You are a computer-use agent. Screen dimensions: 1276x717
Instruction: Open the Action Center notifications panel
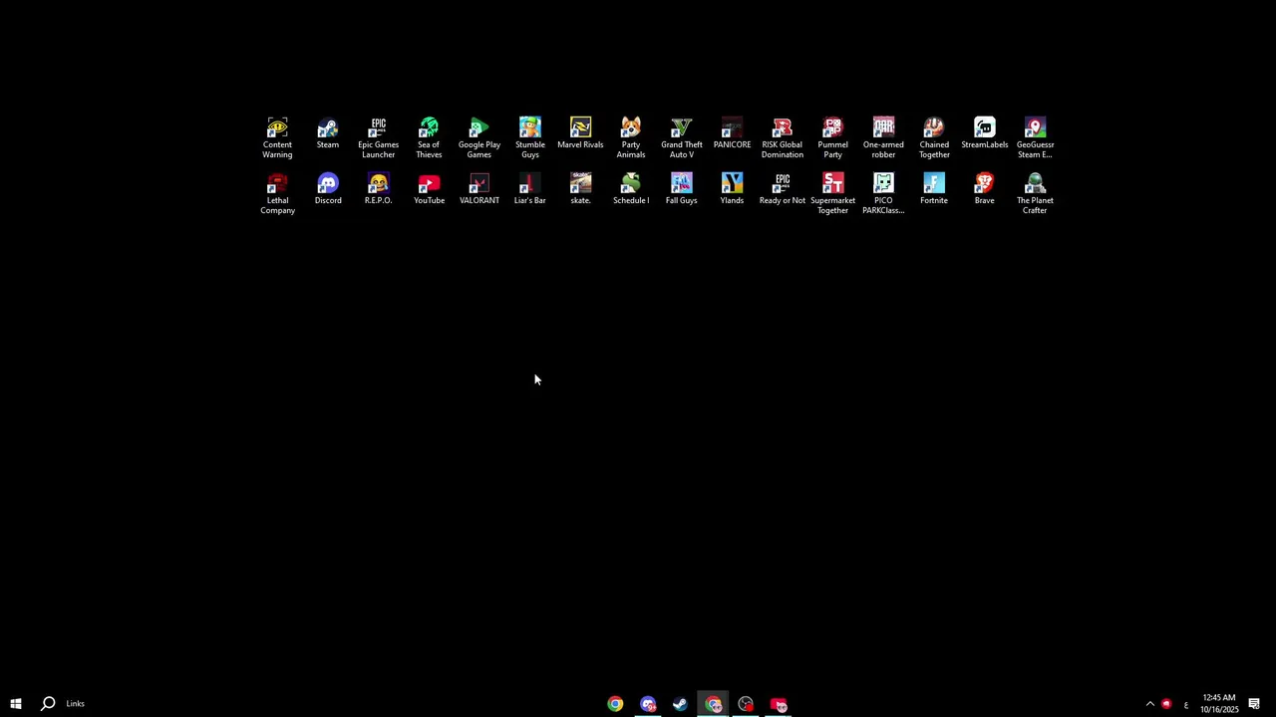click(x=1254, y=704)
